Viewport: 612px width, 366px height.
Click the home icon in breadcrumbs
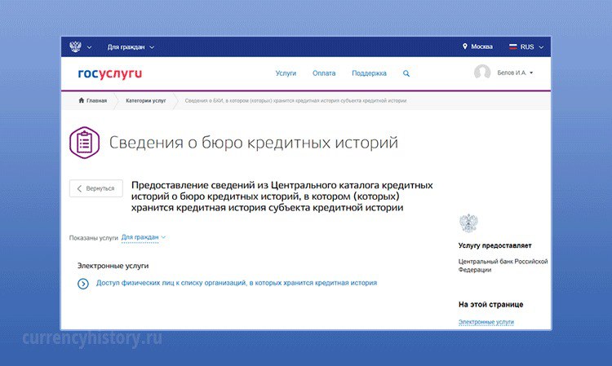pyautogui.click(x=81, y=100)
